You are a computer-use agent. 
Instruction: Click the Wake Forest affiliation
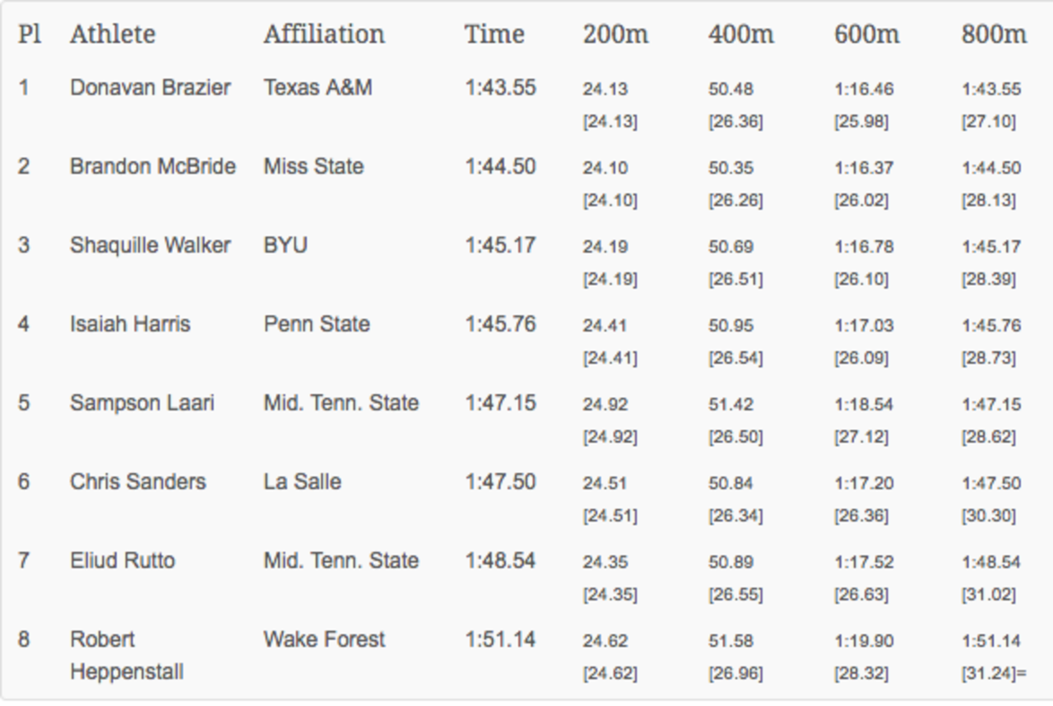[324, 639]
